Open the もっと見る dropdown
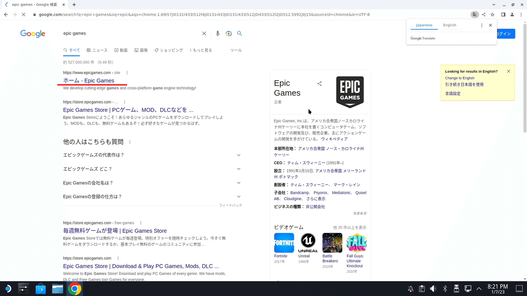The height and width of the screenshot is (296, 527). tap(201, 50)
